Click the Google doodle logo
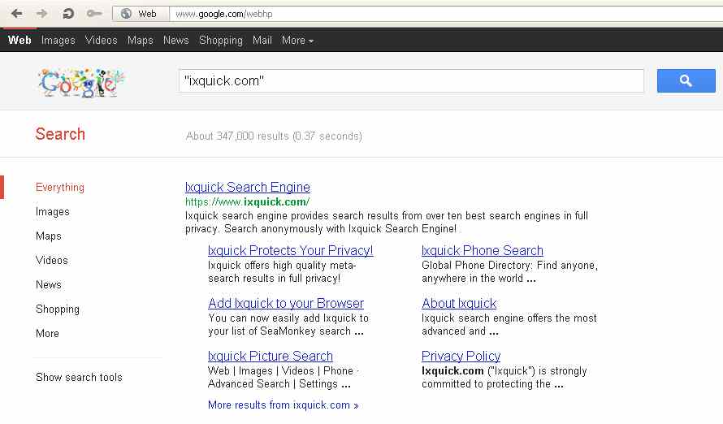723x424 pixels. (x=81, y=83)
